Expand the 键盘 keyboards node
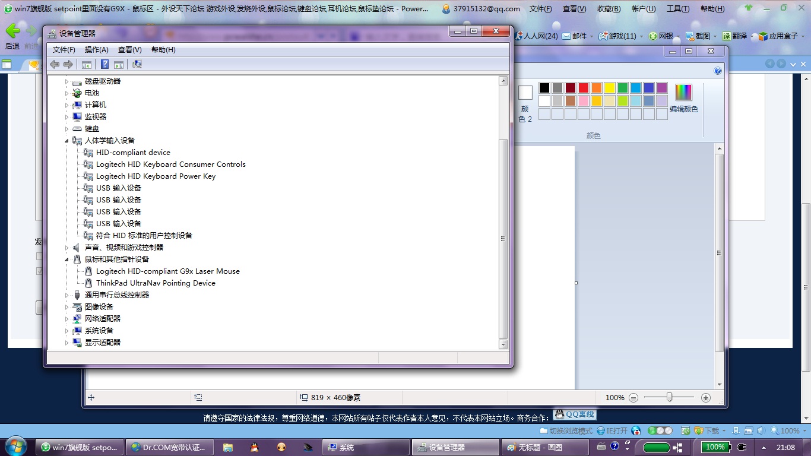The image size is (811, 456). click(66, 129)
